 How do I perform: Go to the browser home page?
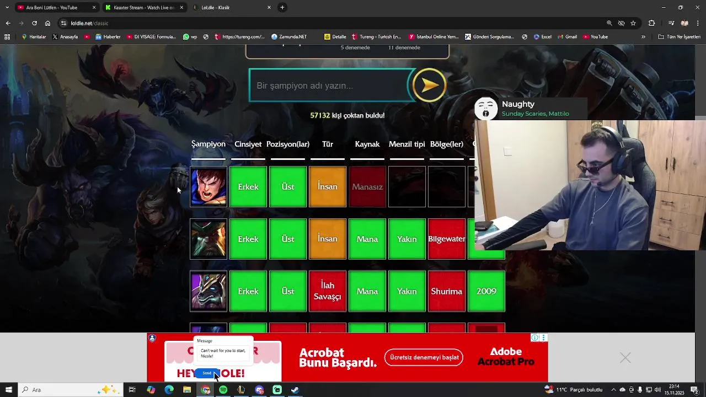[48, 23]
